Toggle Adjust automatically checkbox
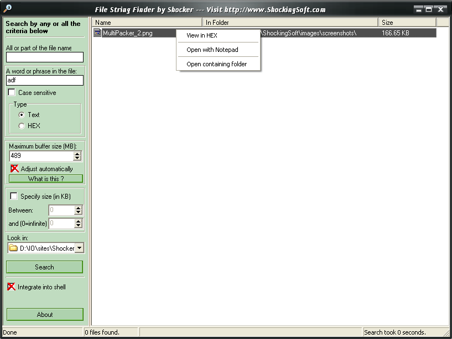The width and height of the screenshot is (452, 339). point(14,168)
